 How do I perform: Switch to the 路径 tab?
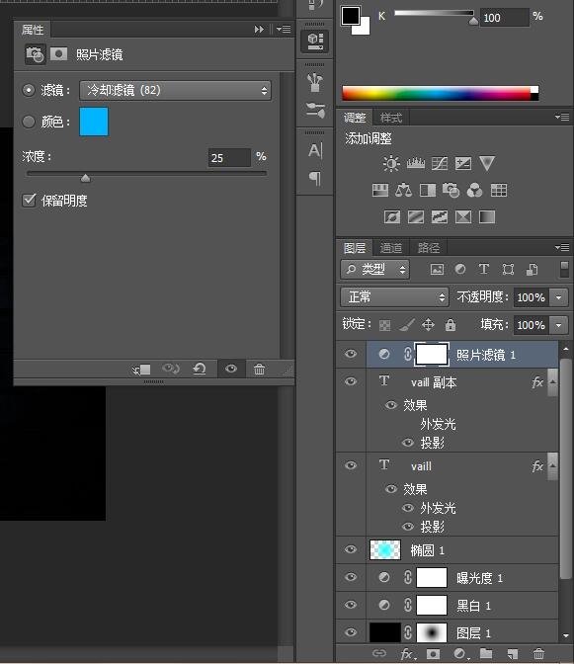pyautogui.click(x=429, y=248)
